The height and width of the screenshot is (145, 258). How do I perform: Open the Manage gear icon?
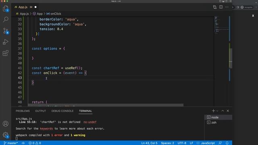pyautogui.click(x=6, y=135)
